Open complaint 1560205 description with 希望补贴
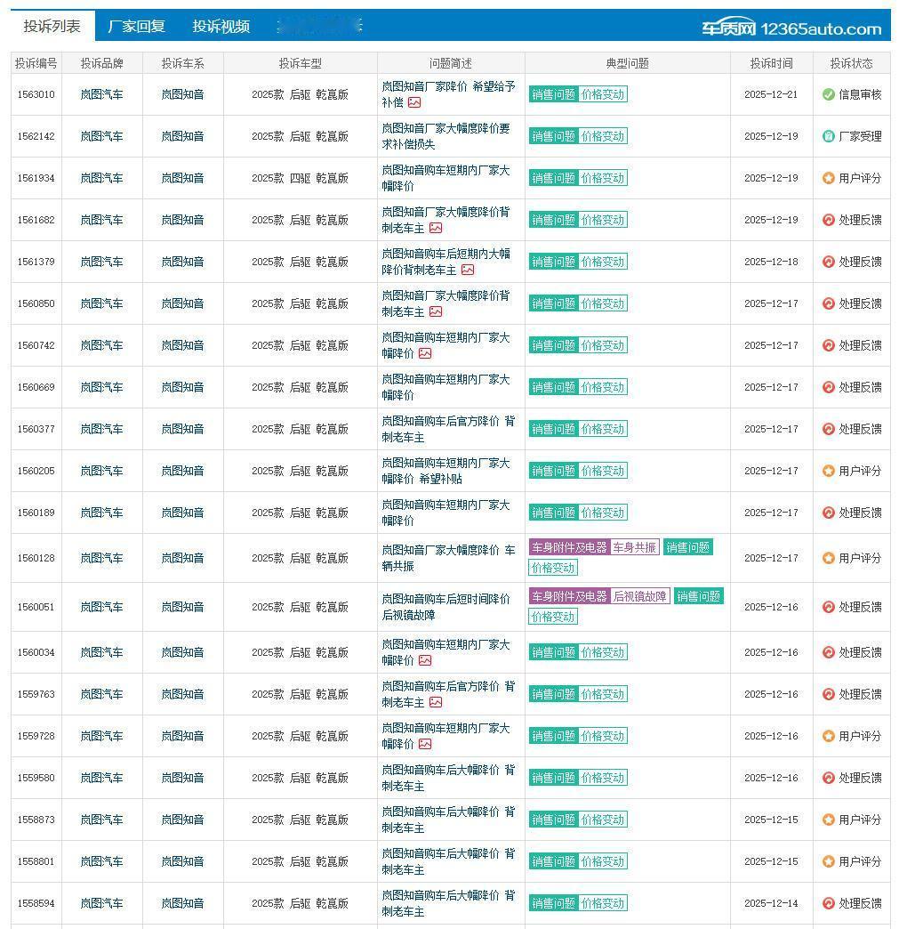907x929 pixels. tap(445, 471)
